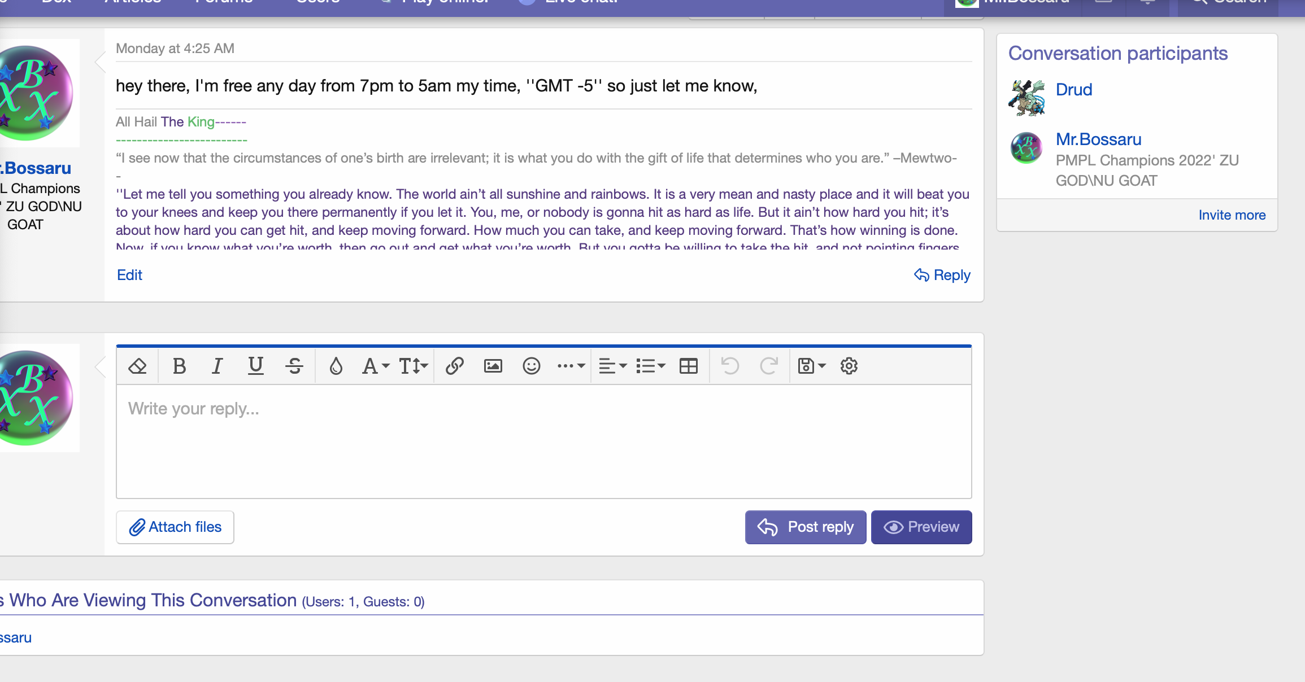Select the Italic formatting icon

tap(217, 366)
